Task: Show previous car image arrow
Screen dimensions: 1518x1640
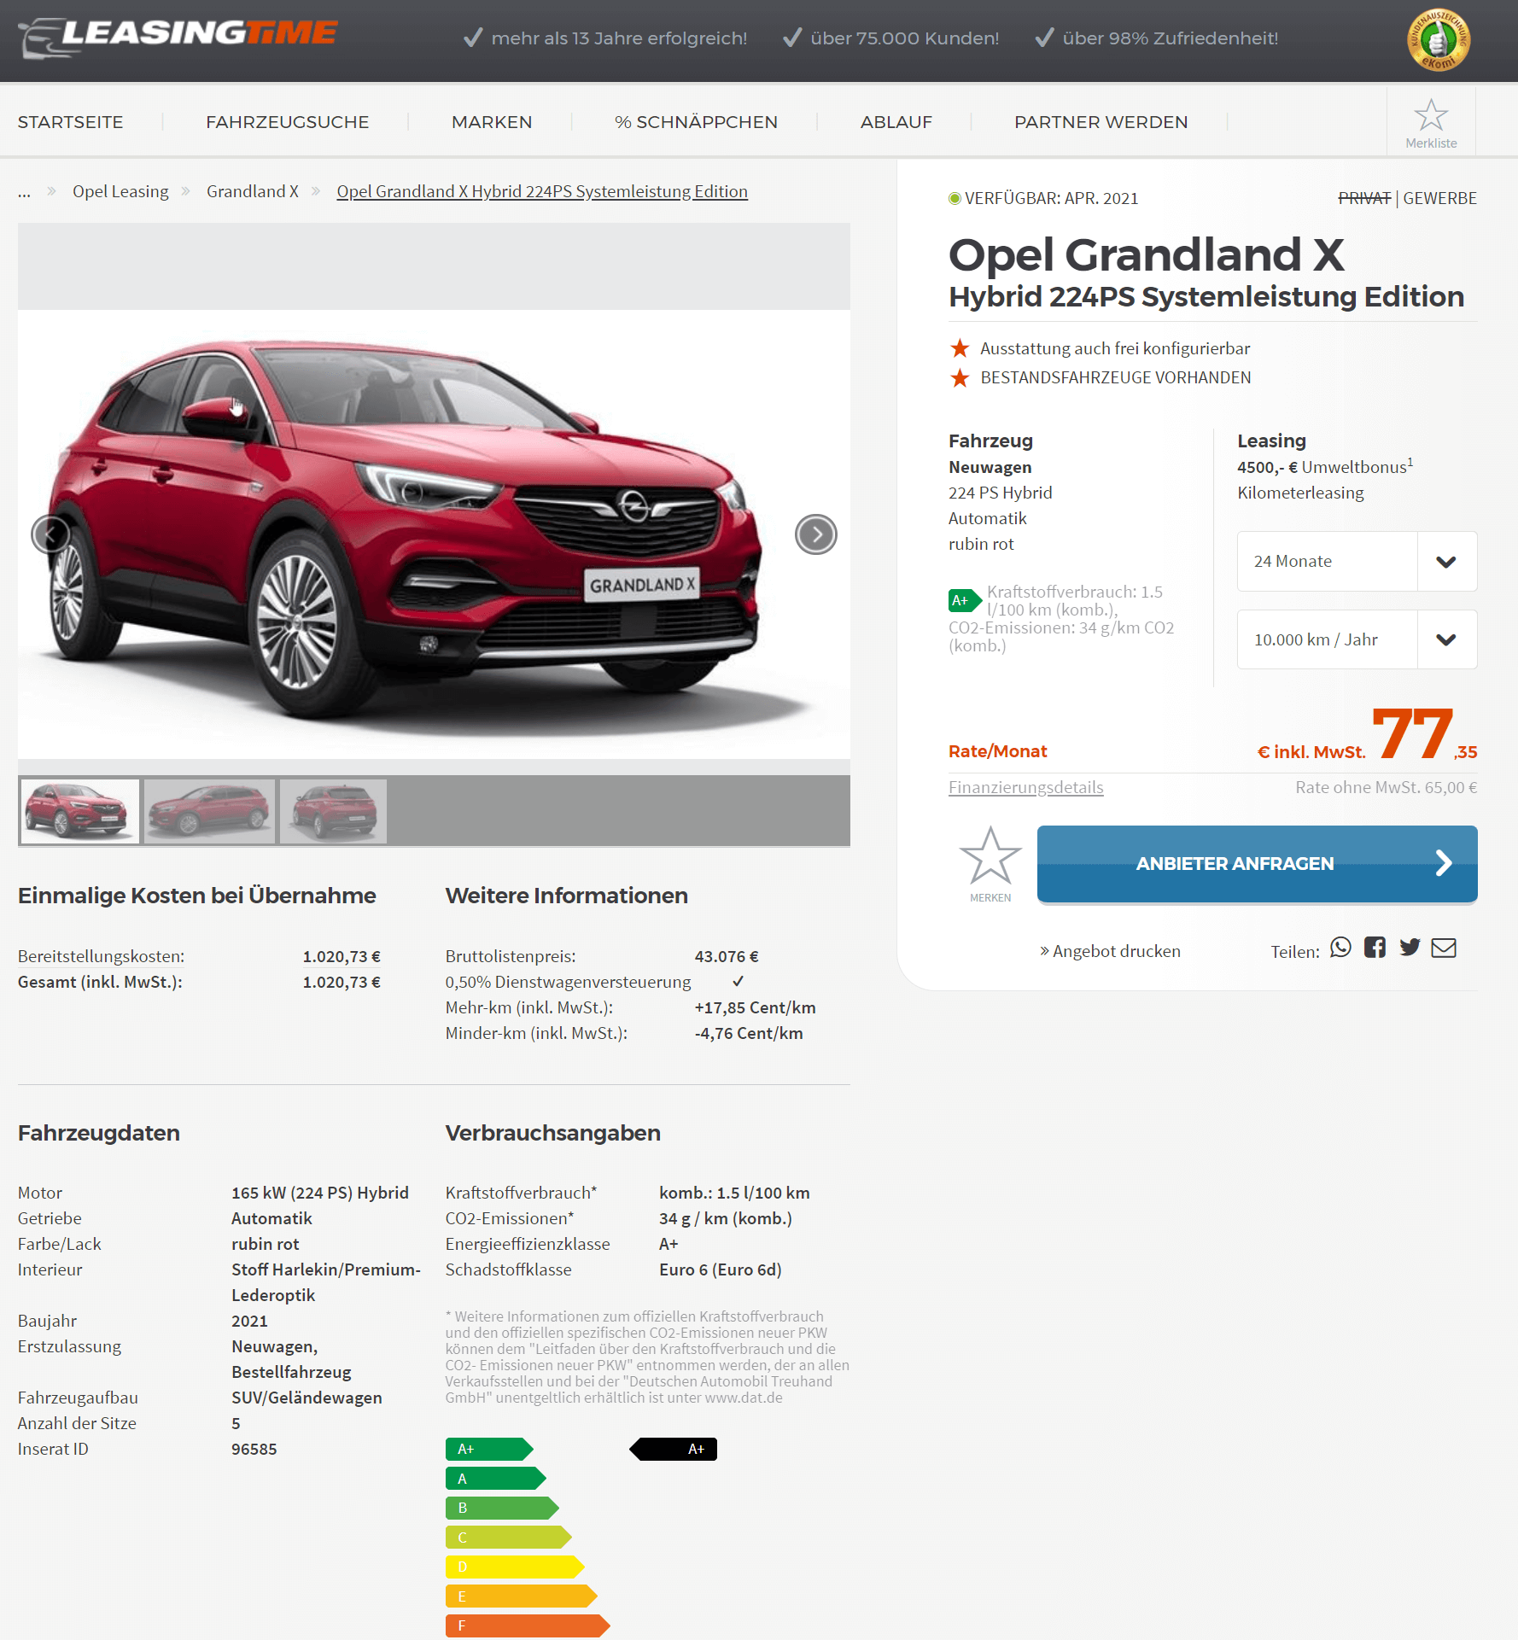Action: (x=50, y=534)
